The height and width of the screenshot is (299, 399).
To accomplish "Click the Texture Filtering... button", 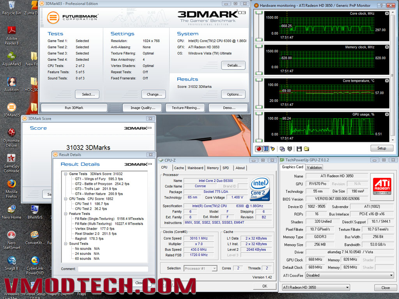I will click(x=185, y=108).
